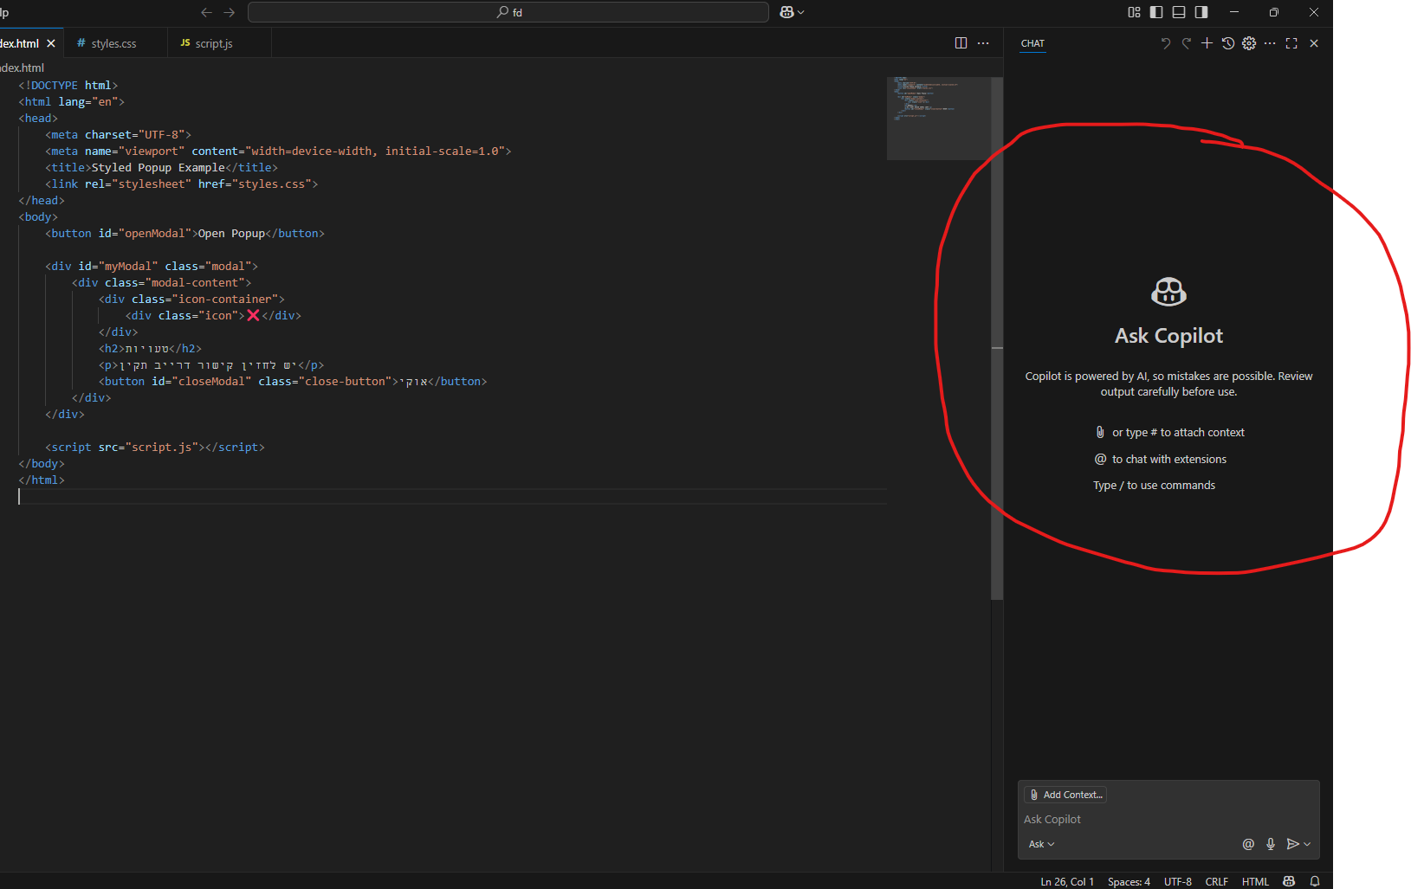
Task: Open the Customize Layout icon
Action: click(x=1134, y=12)
